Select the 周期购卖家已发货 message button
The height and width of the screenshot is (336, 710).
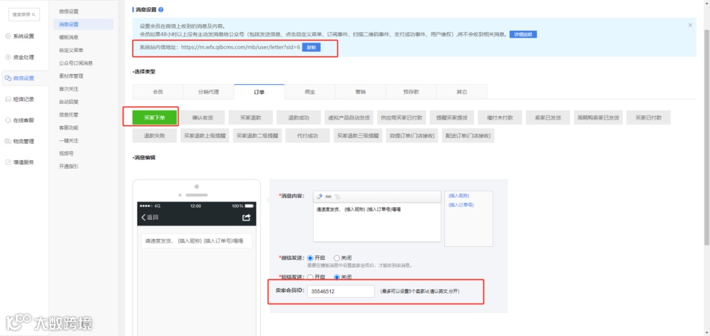tap(598, 117)
